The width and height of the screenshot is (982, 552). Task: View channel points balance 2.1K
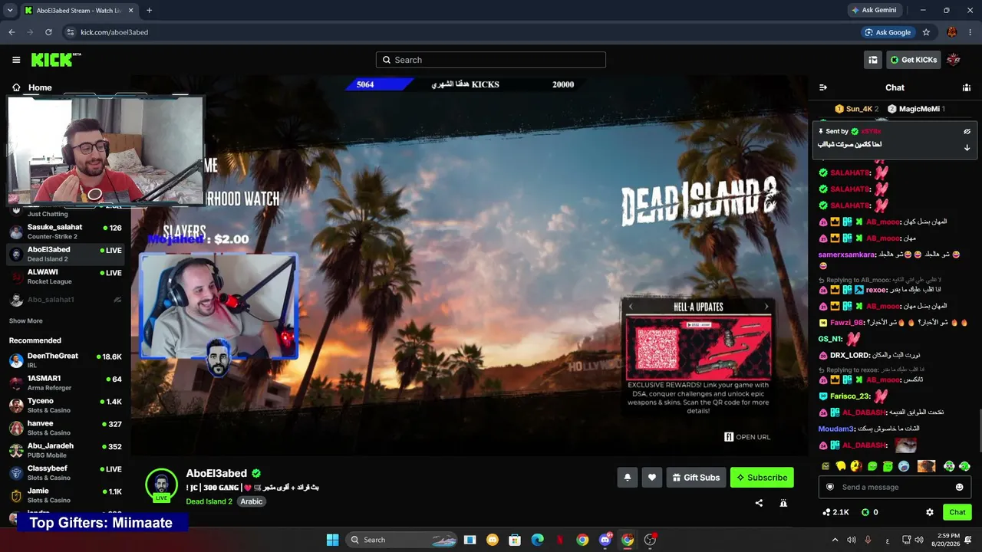tap(835, 512)
